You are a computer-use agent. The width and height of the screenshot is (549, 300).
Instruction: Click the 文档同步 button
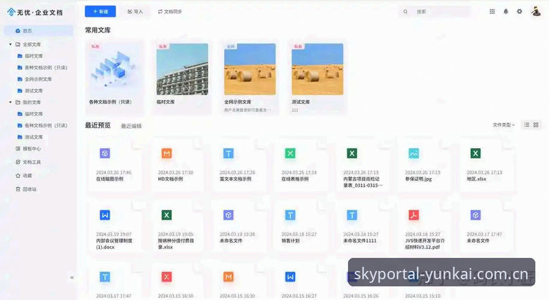pos(170,11)
